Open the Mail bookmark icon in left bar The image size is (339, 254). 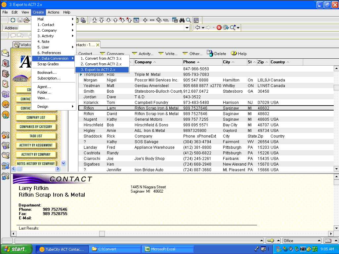[5, 53]
